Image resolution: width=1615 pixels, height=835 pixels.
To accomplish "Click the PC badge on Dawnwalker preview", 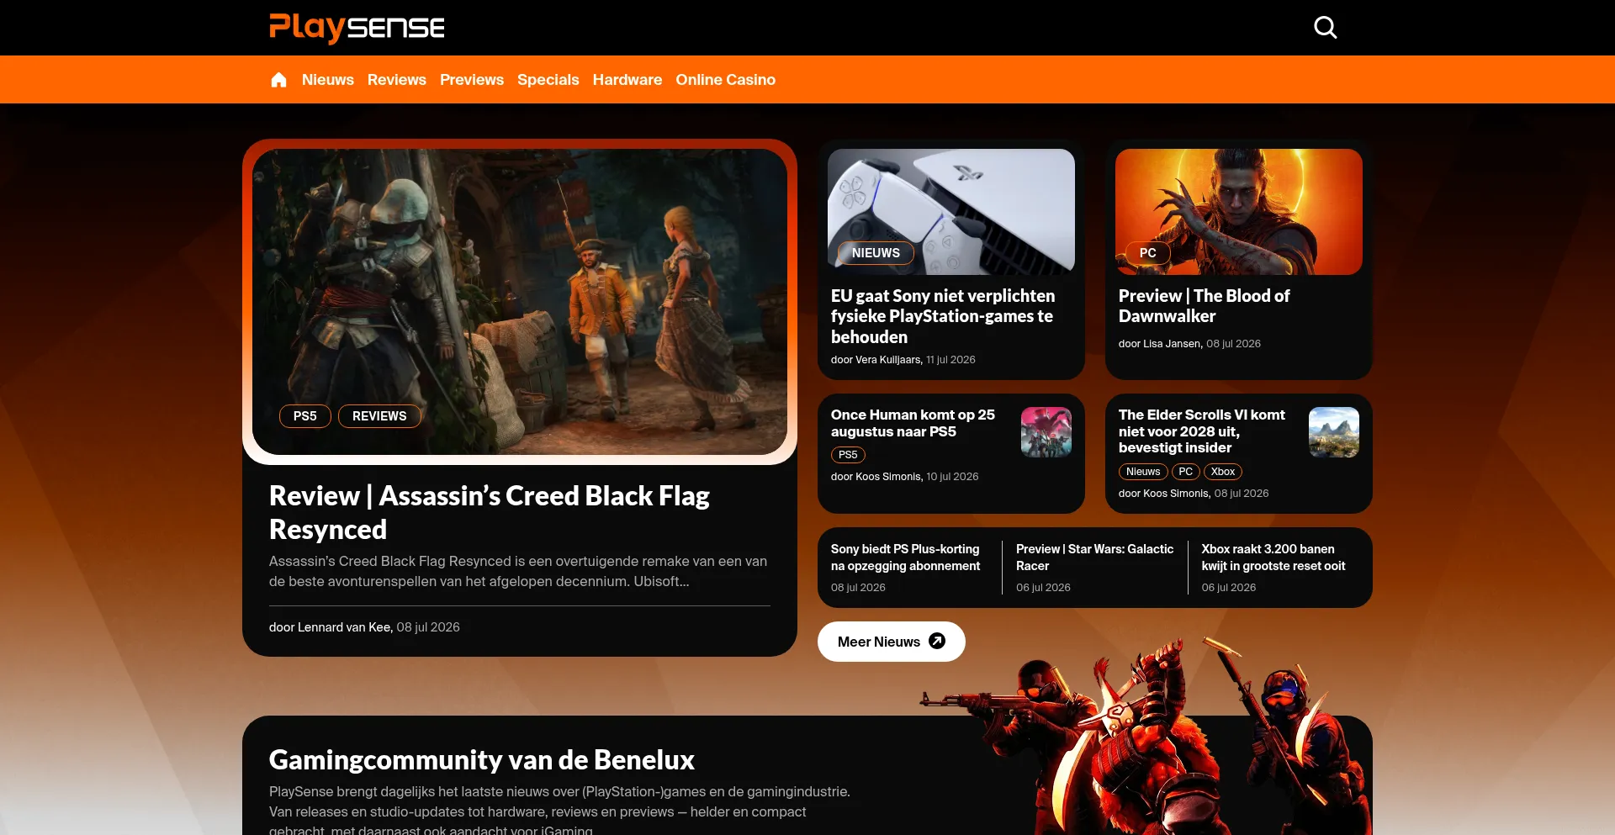I will coord(1148,253).
